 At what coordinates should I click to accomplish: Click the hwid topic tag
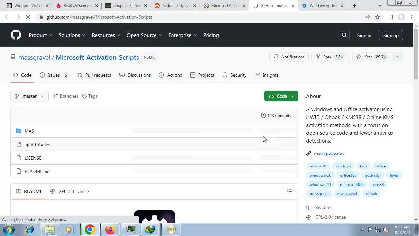tap(394, 175)
